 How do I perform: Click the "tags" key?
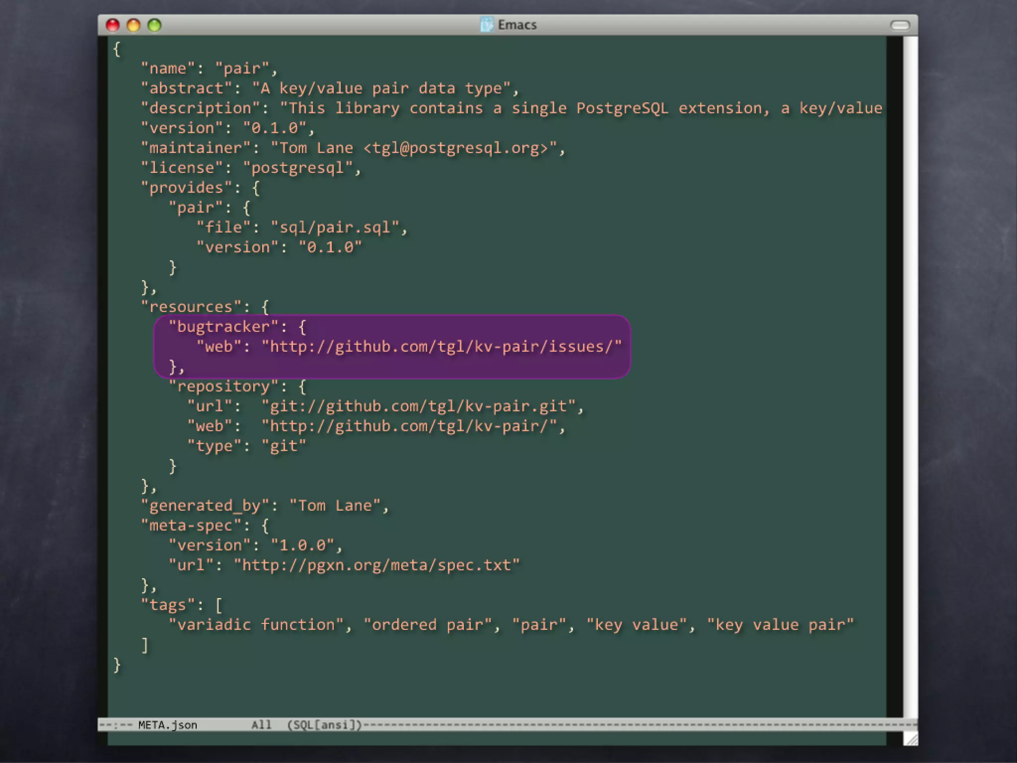tap(168, 605)
